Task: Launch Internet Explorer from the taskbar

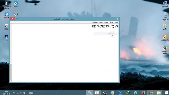Action: 135,93
